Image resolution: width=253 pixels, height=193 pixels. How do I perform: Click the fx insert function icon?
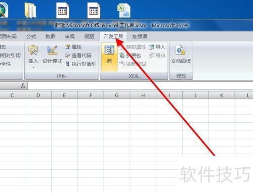pyautogui.click(x=23, y=86)
